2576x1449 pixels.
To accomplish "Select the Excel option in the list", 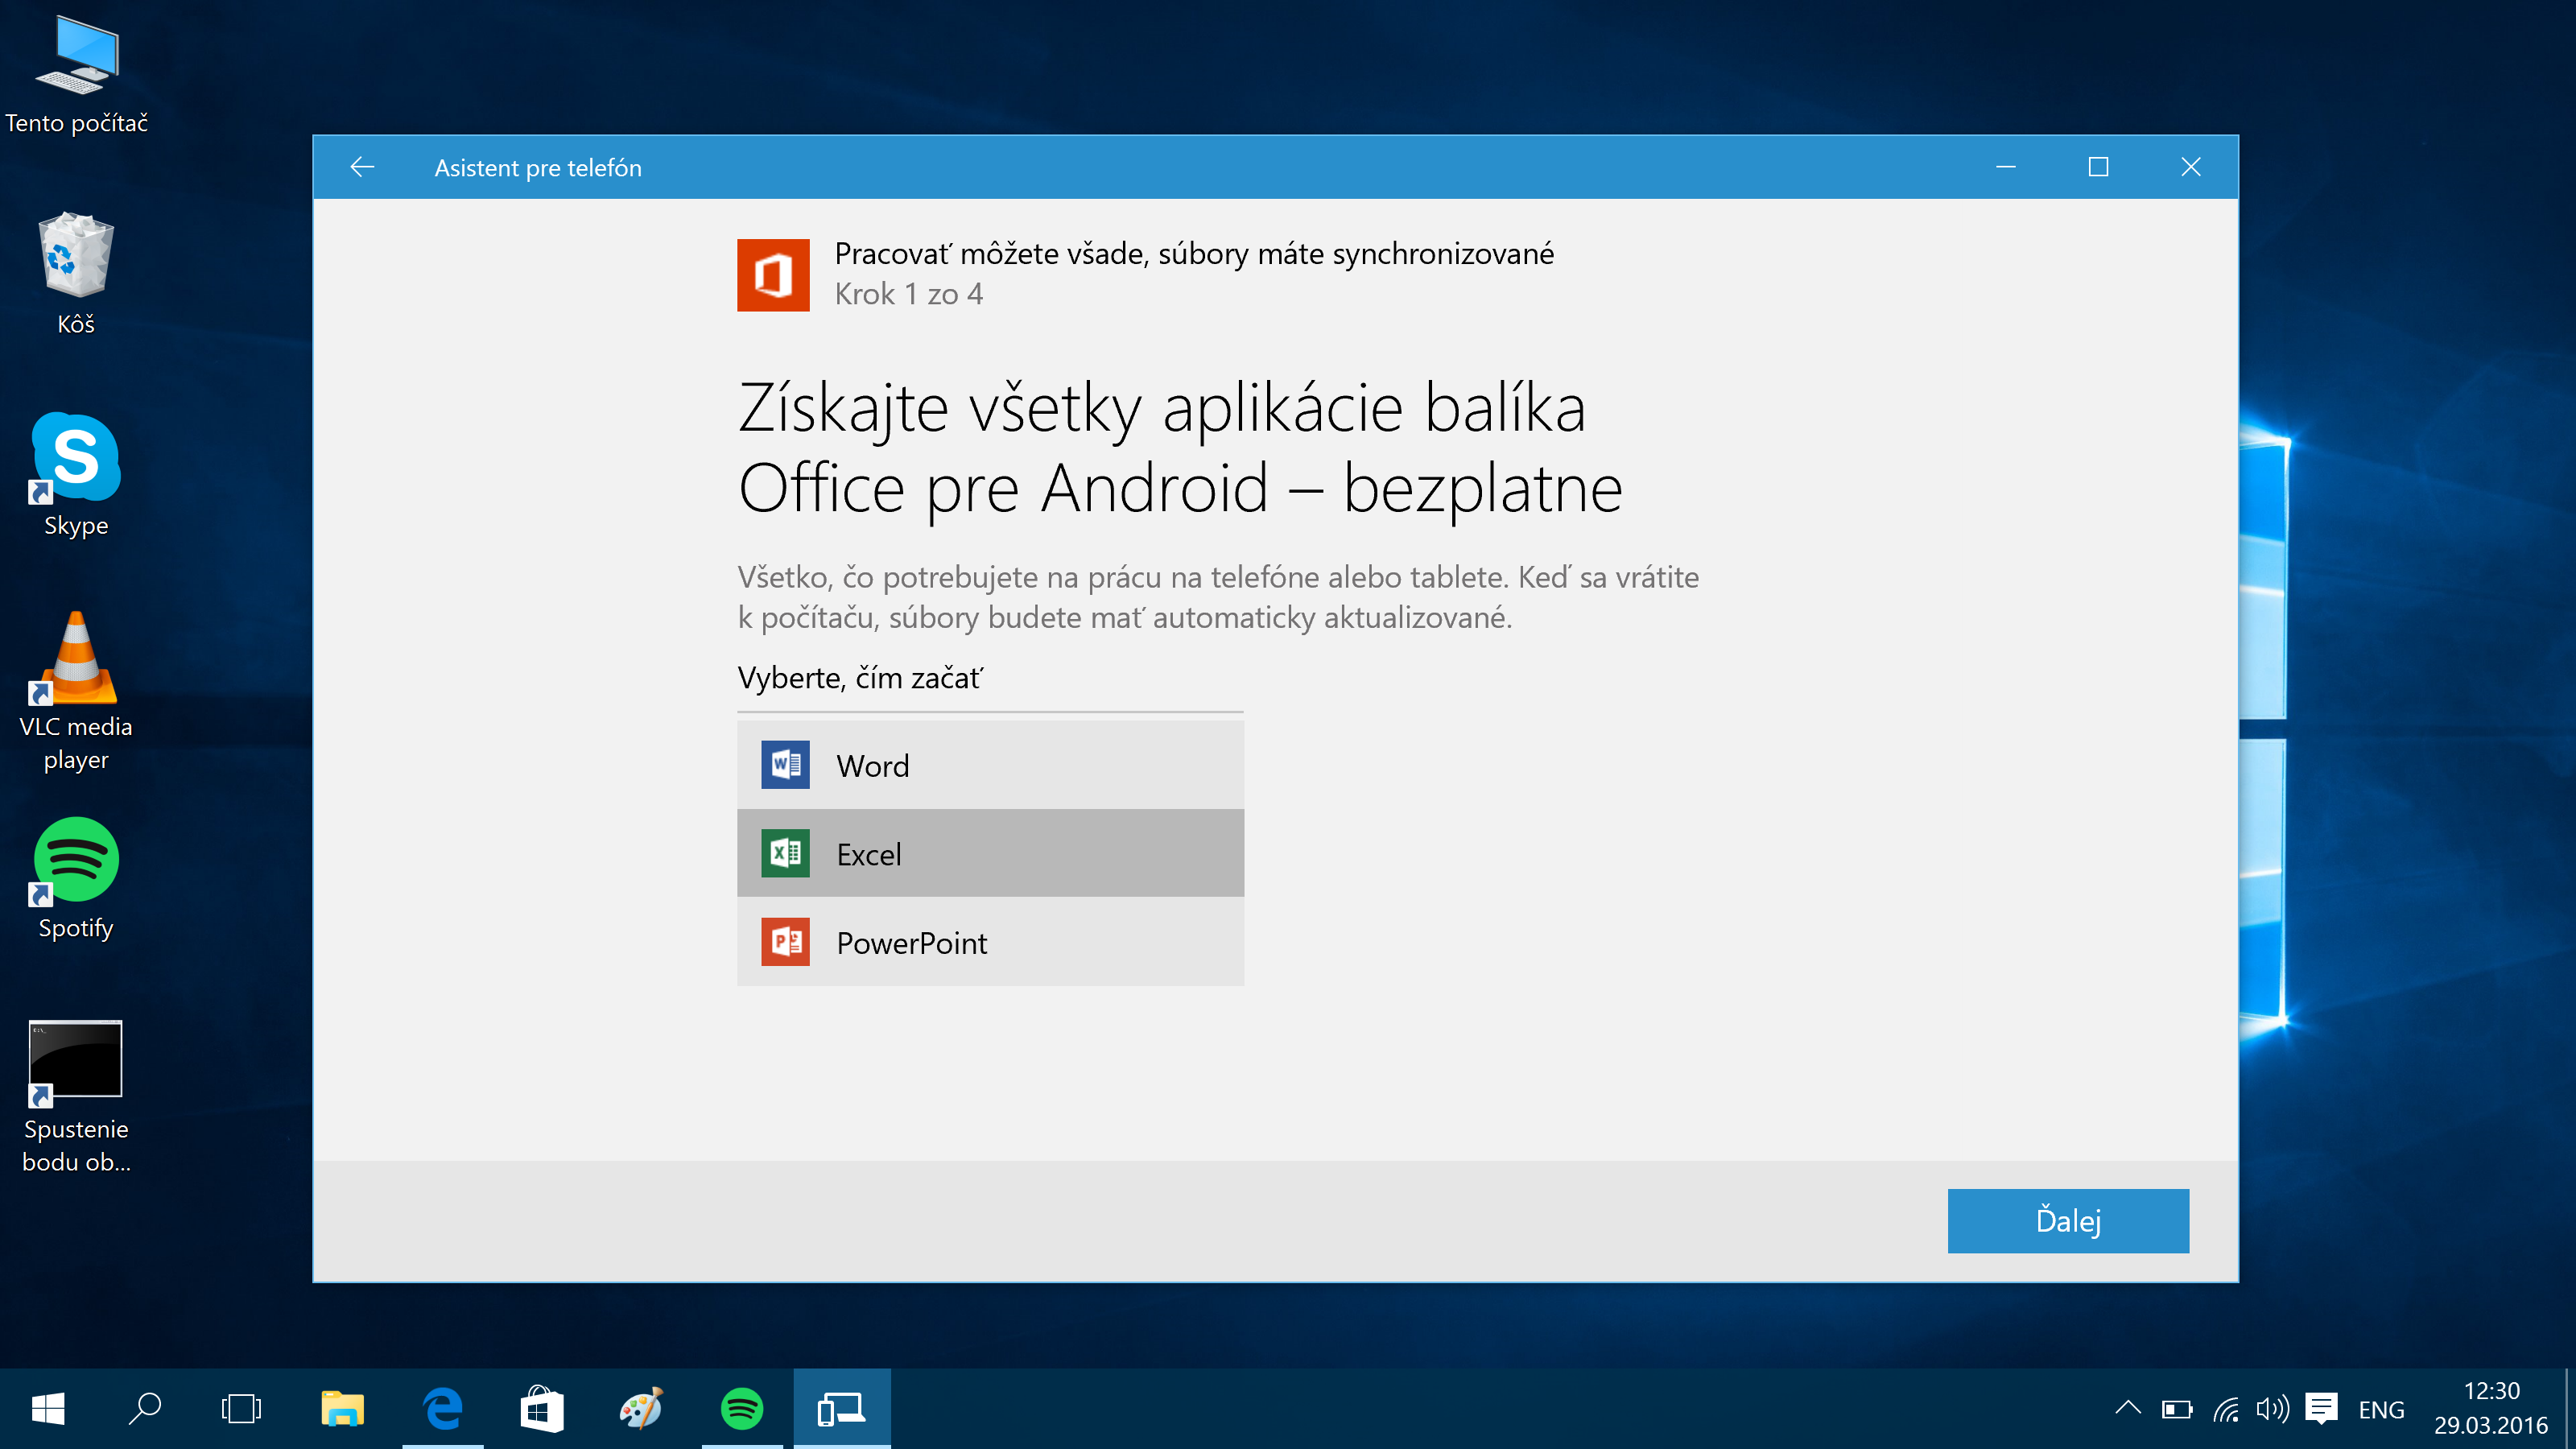I will 990,853.
